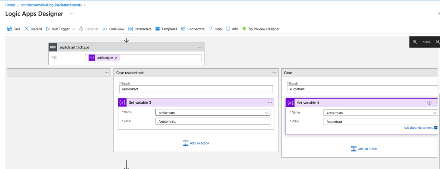Click the eucontract Case header title

tap(288, 73)
